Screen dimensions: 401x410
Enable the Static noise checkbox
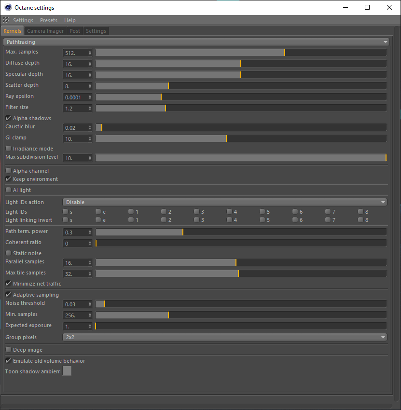coord(8,253)
